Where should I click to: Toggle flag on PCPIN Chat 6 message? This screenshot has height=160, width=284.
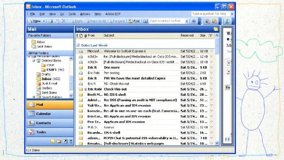tap(211, 138)
